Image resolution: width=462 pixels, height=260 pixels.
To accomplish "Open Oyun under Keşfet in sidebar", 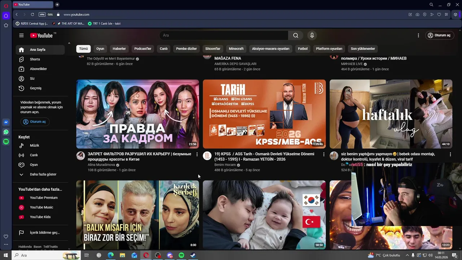I will tap(40, 165).
